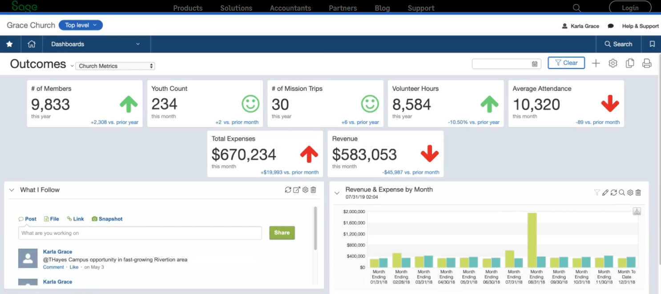Select the File attachment option

pos(52,219)
